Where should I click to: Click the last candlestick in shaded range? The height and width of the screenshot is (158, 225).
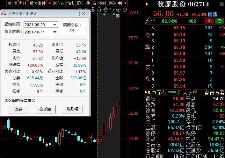tap(120, 103)
